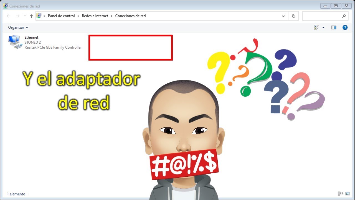Switch to large icons view in status bar
This screenshot has height=200, width=355.
[348, 194]
